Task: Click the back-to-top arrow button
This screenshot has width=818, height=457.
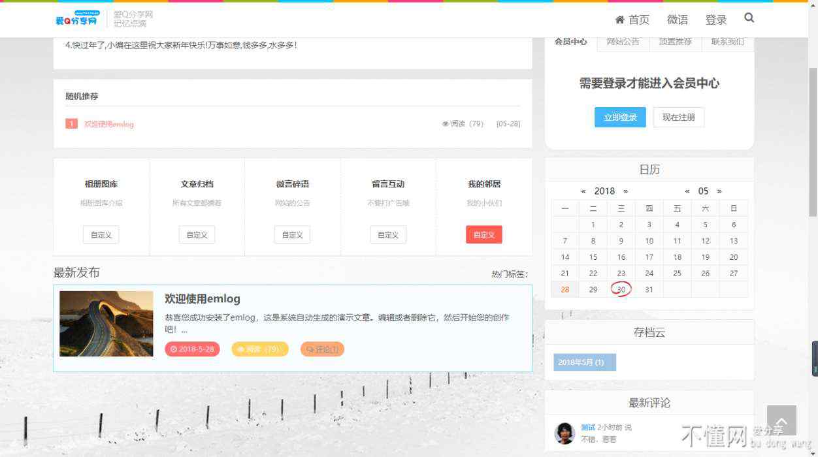Action: pyautogui.click(x=781, y=420)
